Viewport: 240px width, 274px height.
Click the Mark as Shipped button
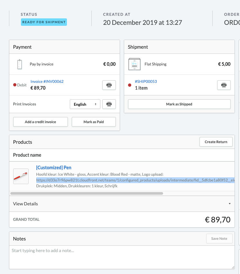(x=179, y=104)
